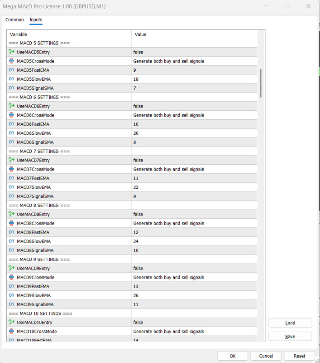
Task: Click the enum icon next to MACD5CrossMode
Action: 11,61
